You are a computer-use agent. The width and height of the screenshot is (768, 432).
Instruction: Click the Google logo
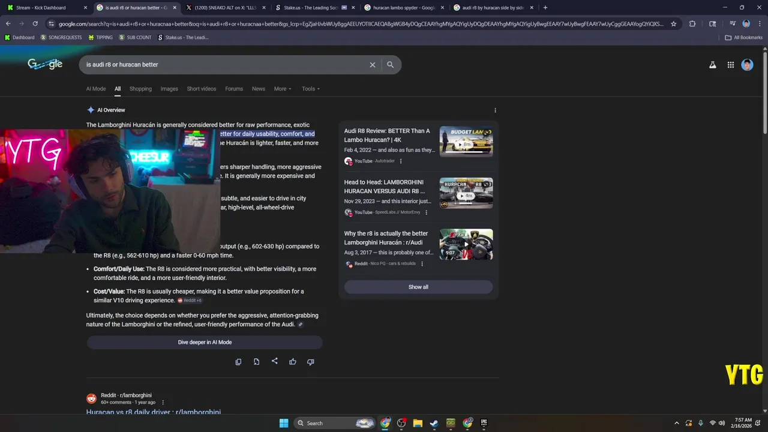pos(45,64)
